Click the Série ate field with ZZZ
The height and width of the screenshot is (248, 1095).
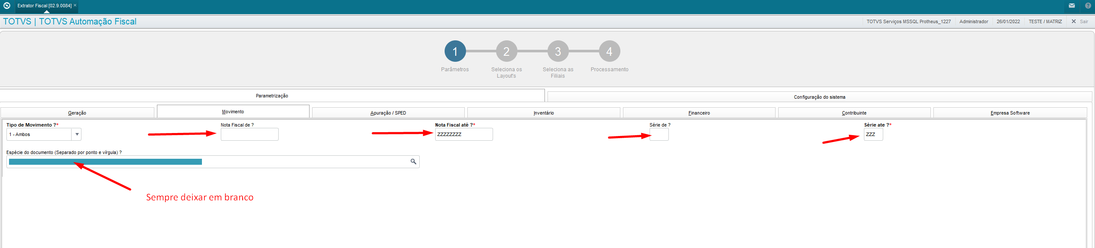tap(873, 134)
